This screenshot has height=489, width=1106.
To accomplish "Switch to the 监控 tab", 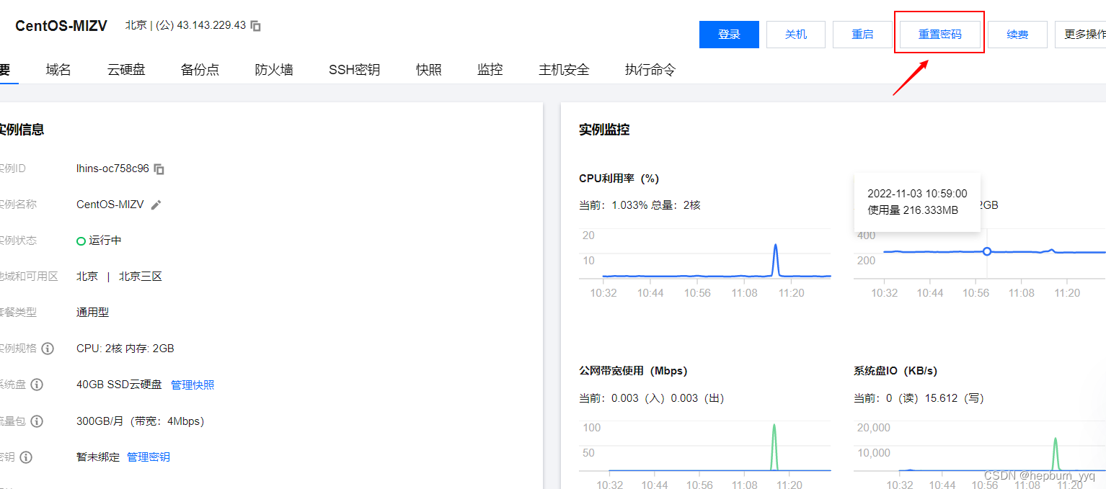I will pyautogui.click(x=490, y=69).
